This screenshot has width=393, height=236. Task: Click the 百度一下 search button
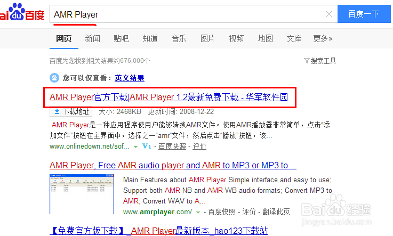(x=364, y=14)
